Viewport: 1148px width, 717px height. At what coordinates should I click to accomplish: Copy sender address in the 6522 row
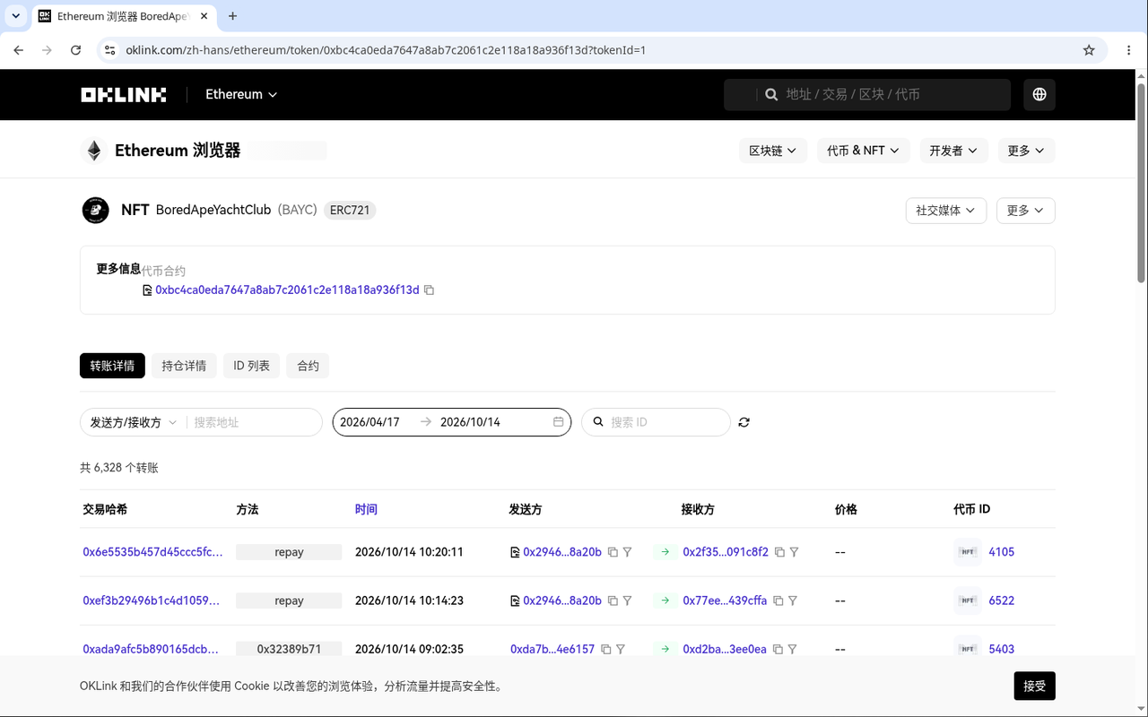coord(613,600)
